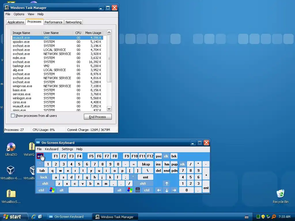Click the F5 key on keyboard

click(91, 156)
